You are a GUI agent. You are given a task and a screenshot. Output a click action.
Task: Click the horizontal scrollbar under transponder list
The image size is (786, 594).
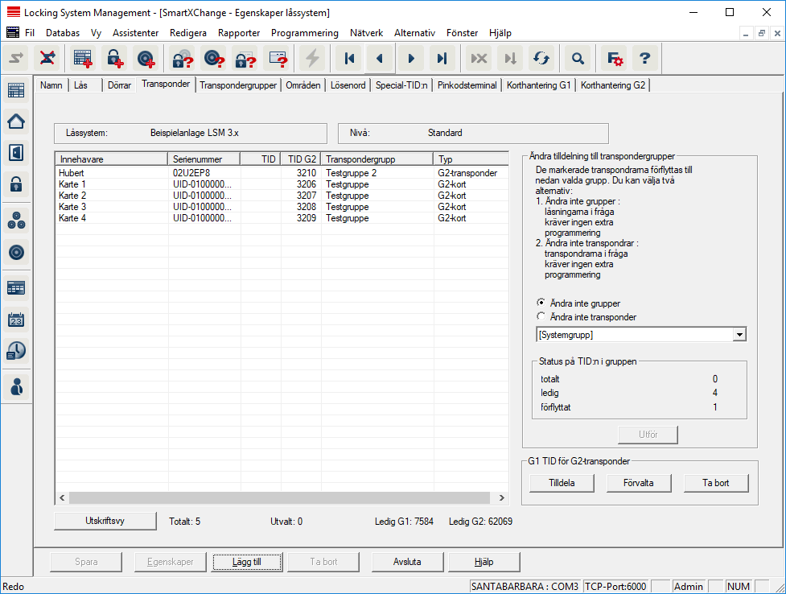[x=282, y=498]
